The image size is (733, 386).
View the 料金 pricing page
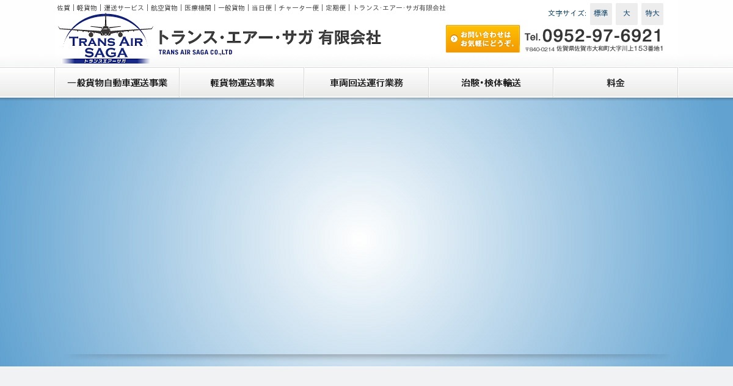[615, 82]
